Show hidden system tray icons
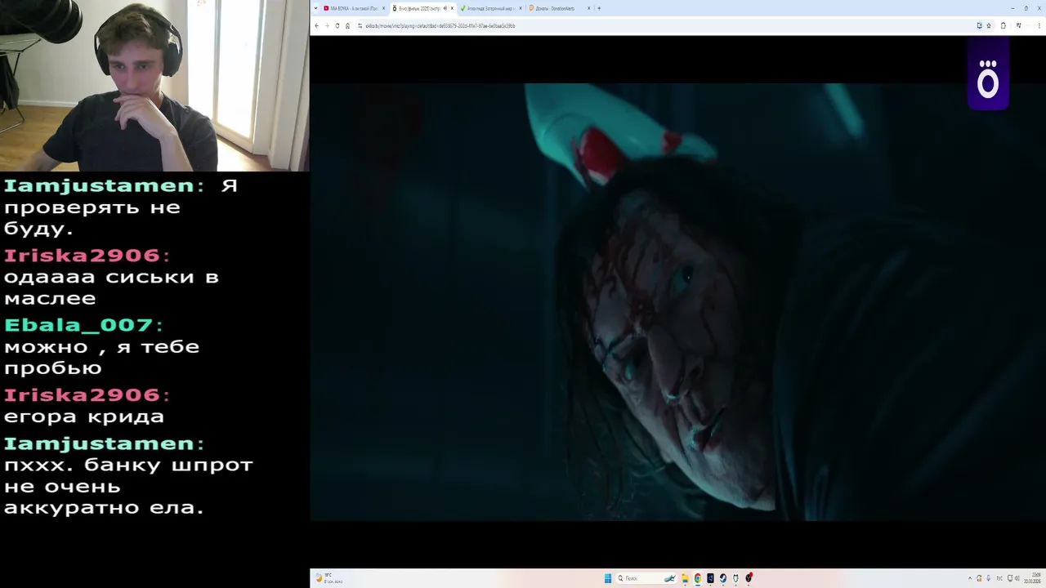 pyautogui.click(x=970, y=578)
